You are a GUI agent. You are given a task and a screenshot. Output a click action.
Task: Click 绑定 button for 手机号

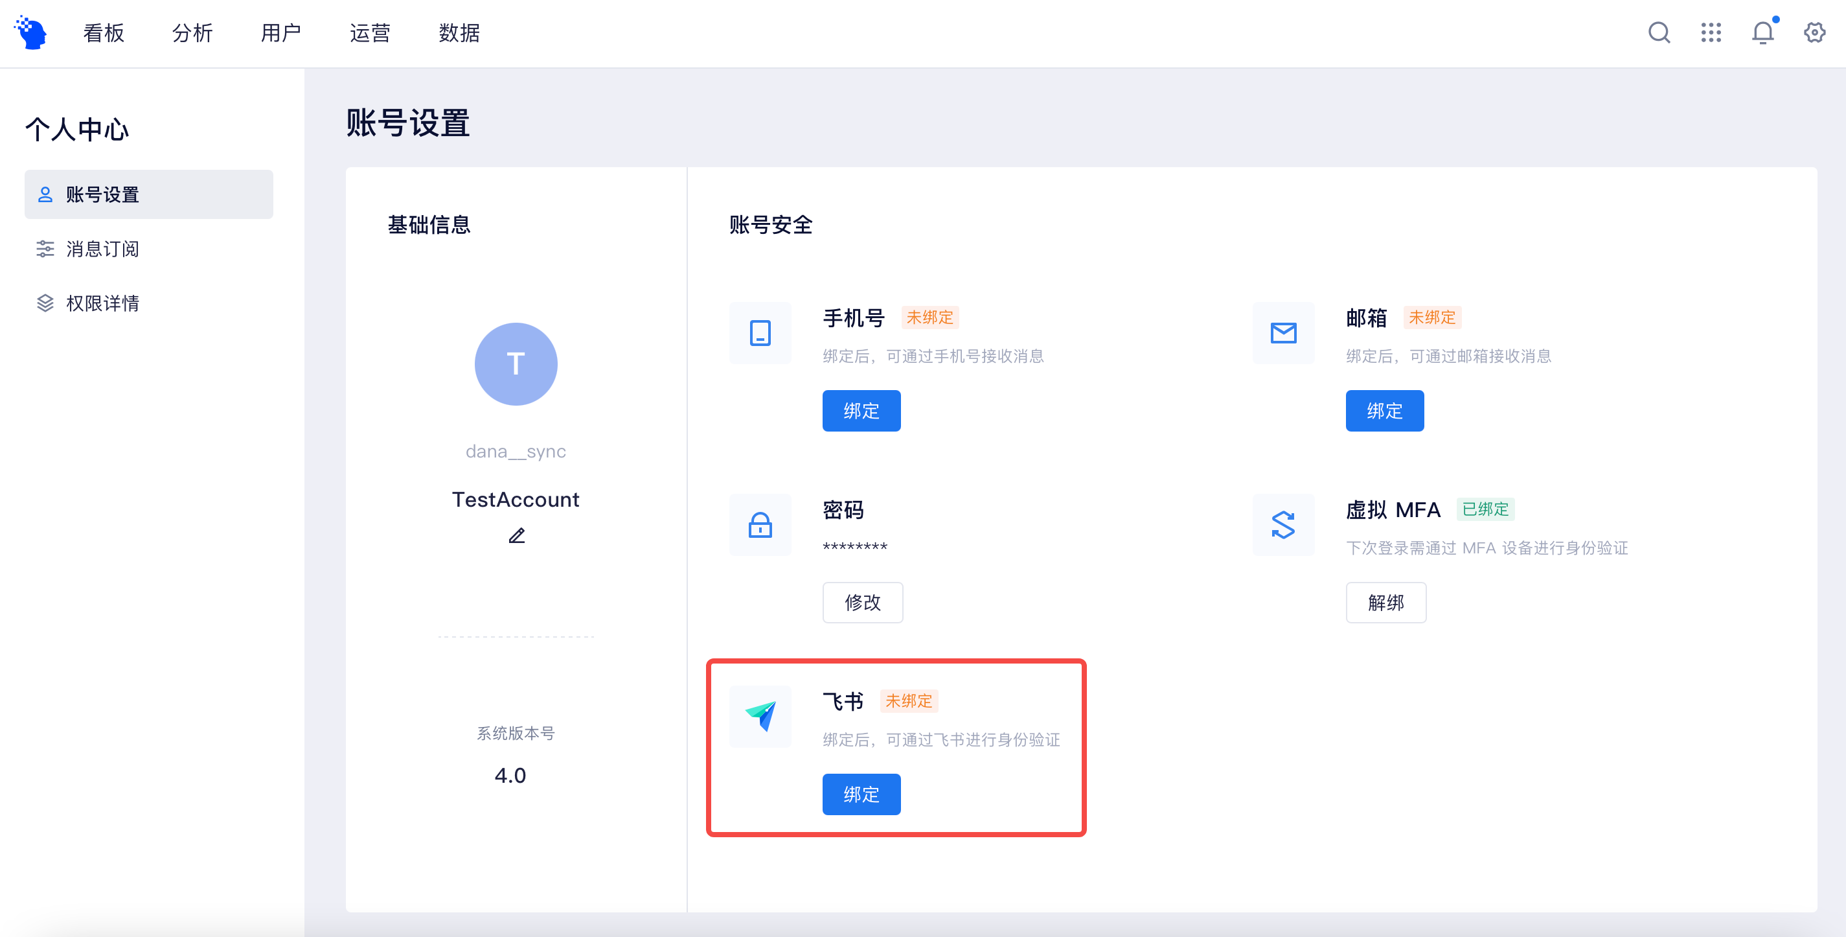861,411
